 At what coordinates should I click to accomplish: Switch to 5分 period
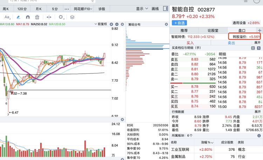55,9
